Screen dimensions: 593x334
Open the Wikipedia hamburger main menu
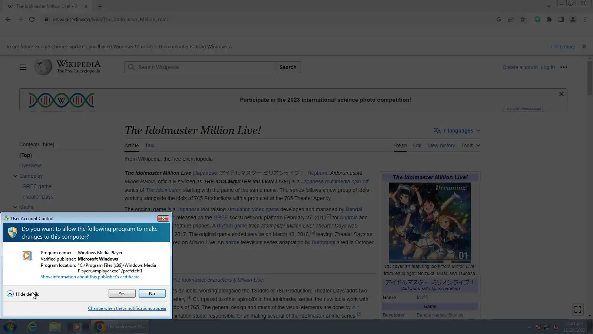coord(23,67)
